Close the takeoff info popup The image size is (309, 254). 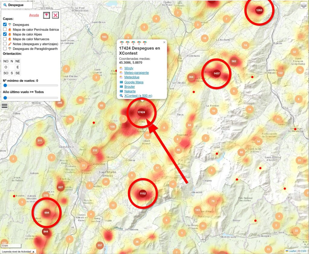click(164, 43)
